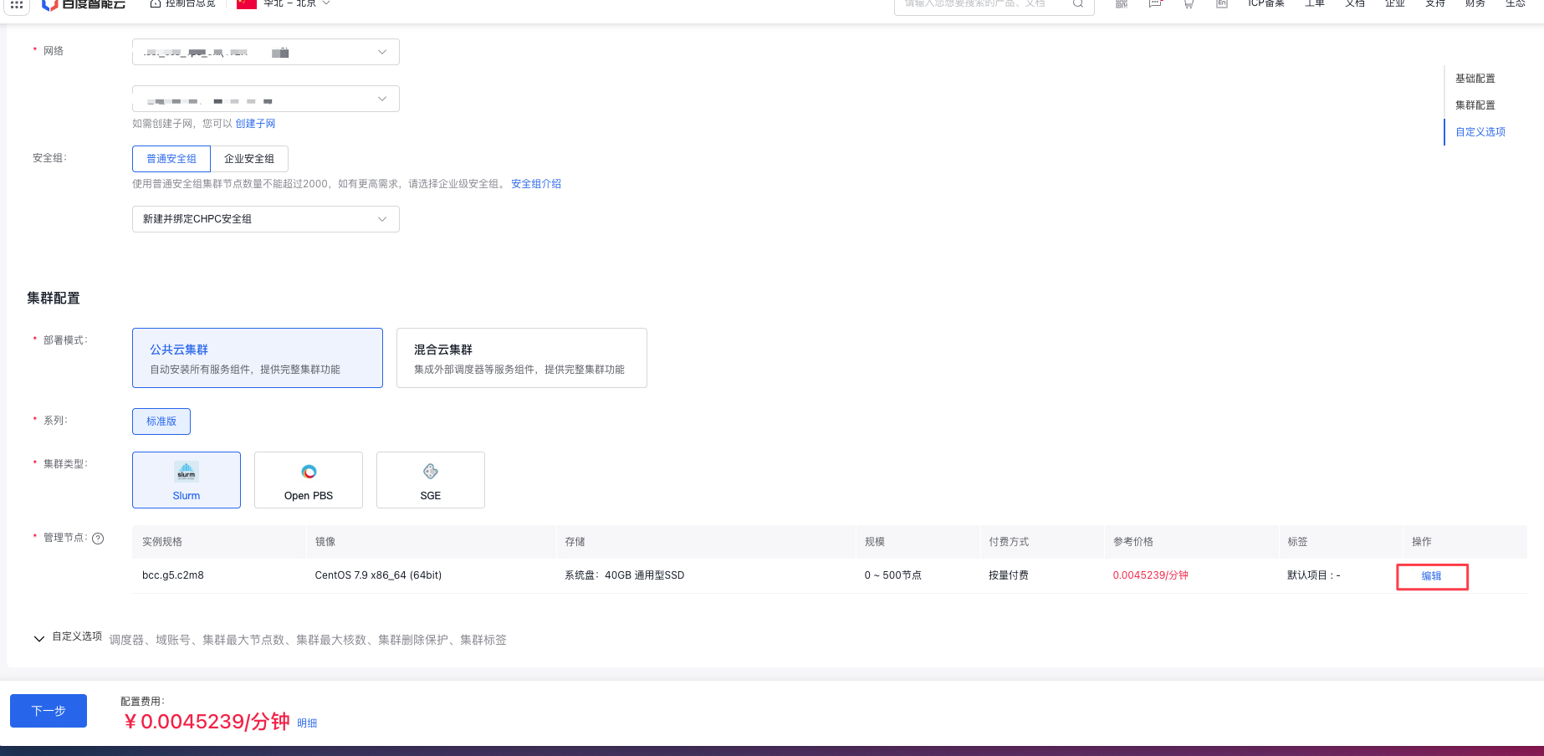The image size is (1544, 756).
Task: Jump to 自定义选项 in right anchor
Action: point(1480,132)
